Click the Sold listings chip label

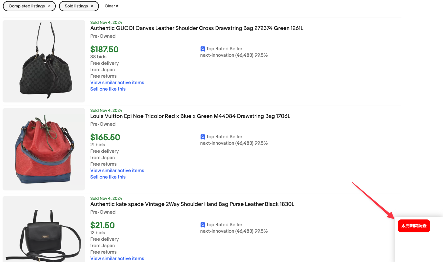pos(76,6)
